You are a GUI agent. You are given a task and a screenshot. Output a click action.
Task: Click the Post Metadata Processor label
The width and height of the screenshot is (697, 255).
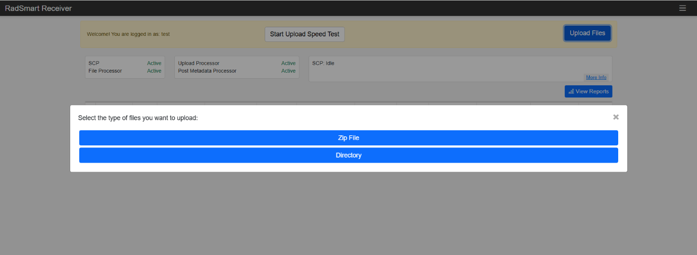click(207, 71)
